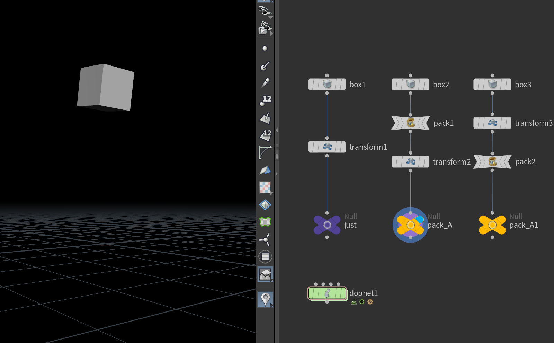Open dropdown arrow on UV checkerboard icon
554x343 pixels.
pyautogui.click(x=272, y=193)
